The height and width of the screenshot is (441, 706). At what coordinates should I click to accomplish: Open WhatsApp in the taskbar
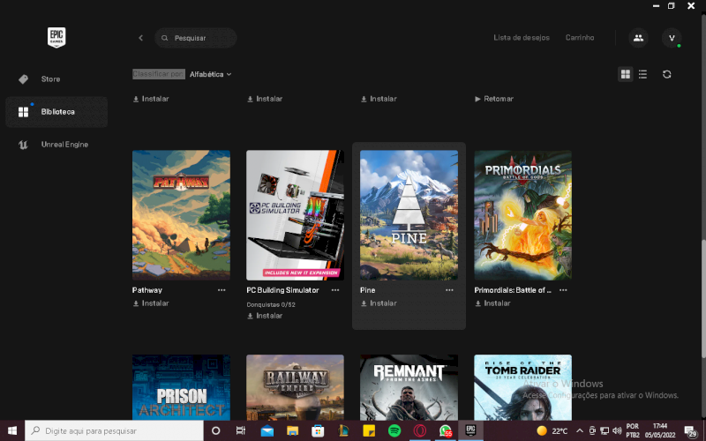coord(446,430)
